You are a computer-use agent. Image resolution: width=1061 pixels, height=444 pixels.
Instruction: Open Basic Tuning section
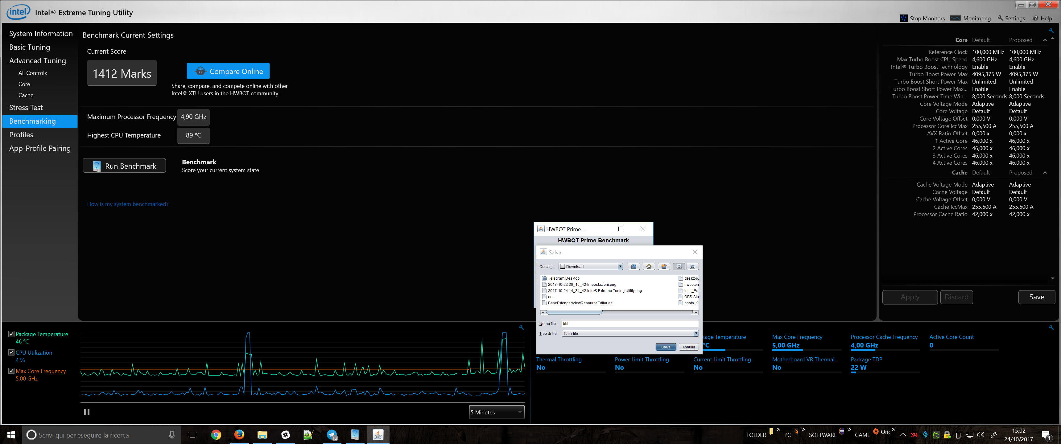30,47
